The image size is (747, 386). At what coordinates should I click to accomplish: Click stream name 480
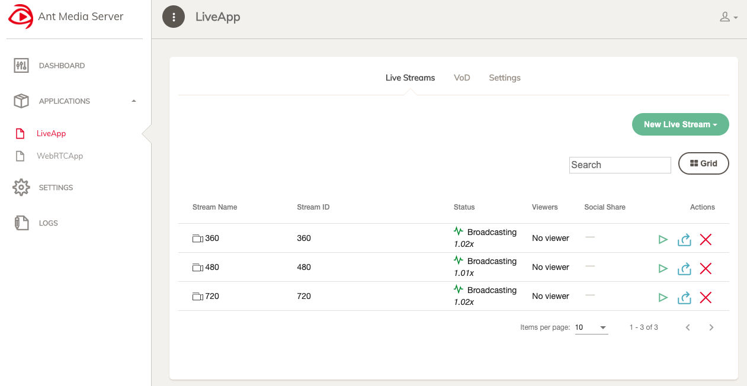(212, 267)
